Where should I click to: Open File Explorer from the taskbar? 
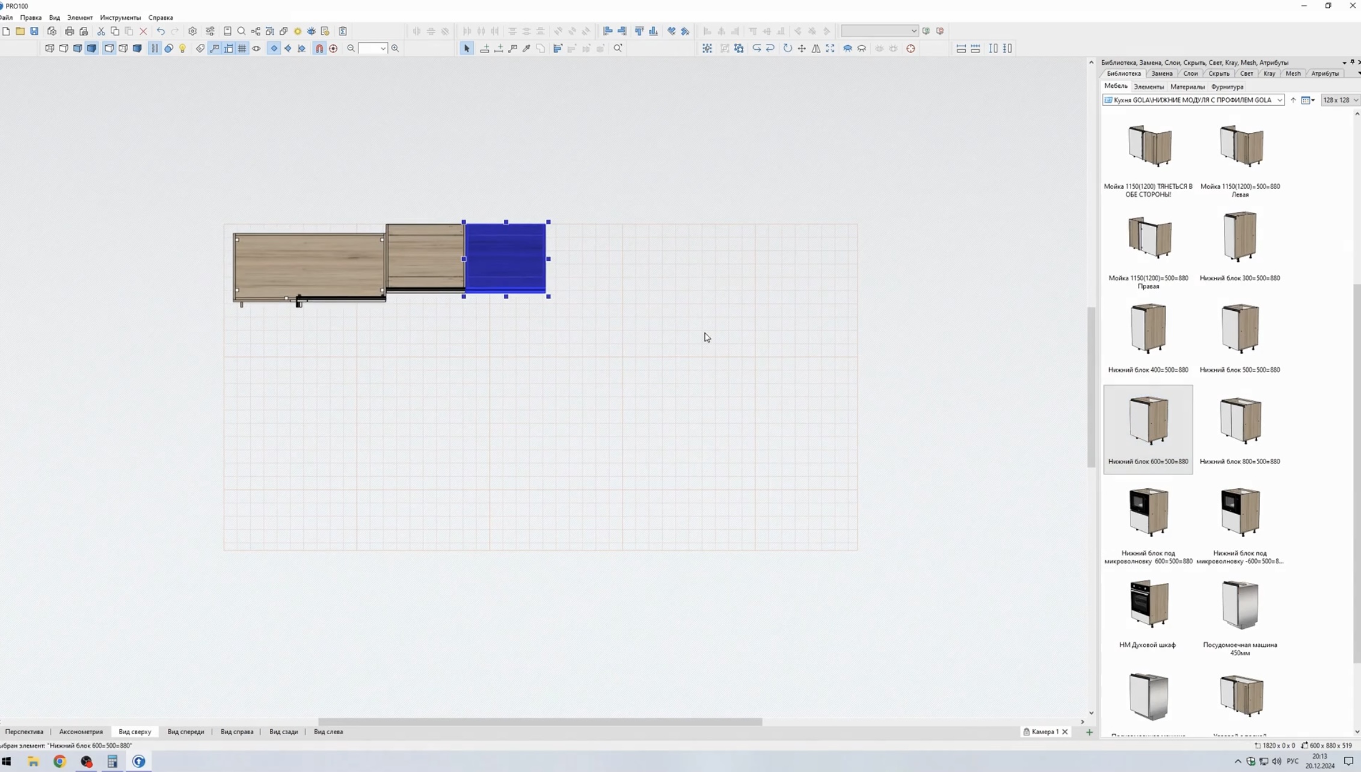pyautogui.click(x=33, y=761)
